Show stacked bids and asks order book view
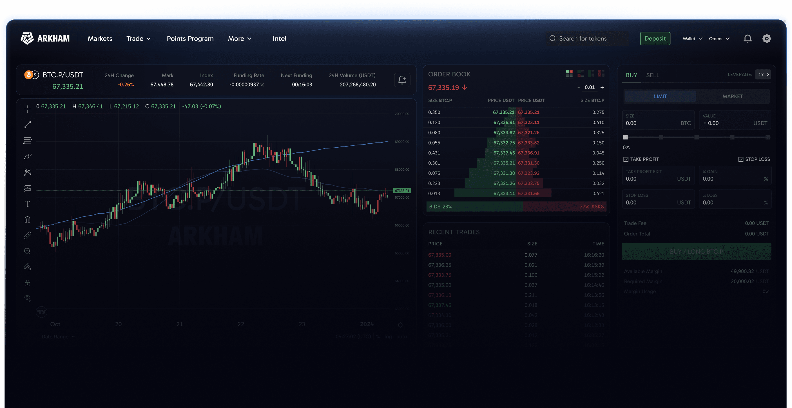Screen dimensions: 792x408 tap(581, 73)
